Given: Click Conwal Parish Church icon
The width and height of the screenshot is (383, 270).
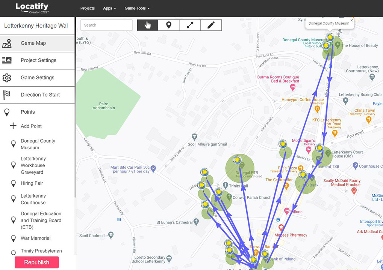Looking at the screenshot, I should click(229, 197).
